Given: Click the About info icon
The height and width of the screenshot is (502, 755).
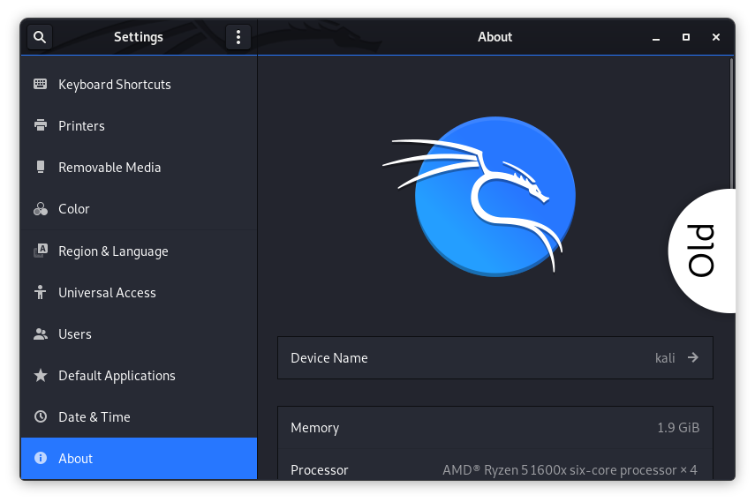Looking at the screenshot, I should point(41,458).
